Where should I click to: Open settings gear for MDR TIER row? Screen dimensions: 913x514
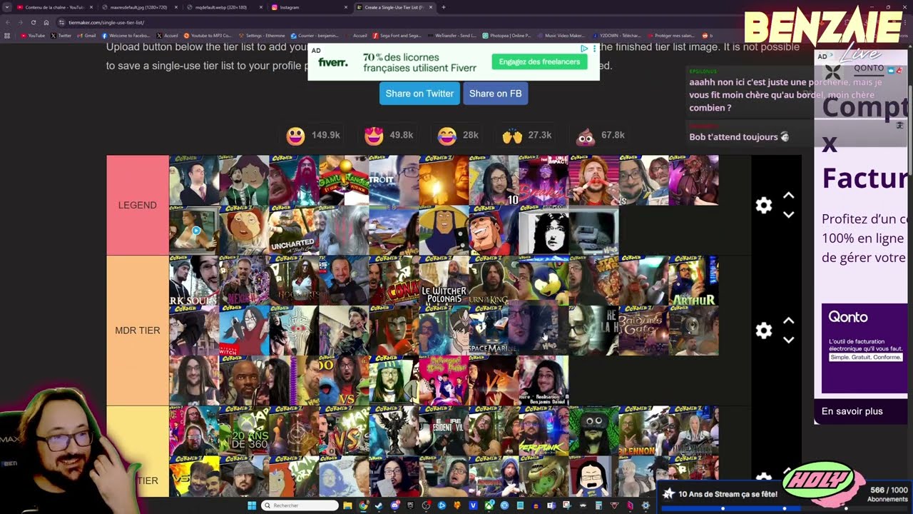[x=764, y=331]
